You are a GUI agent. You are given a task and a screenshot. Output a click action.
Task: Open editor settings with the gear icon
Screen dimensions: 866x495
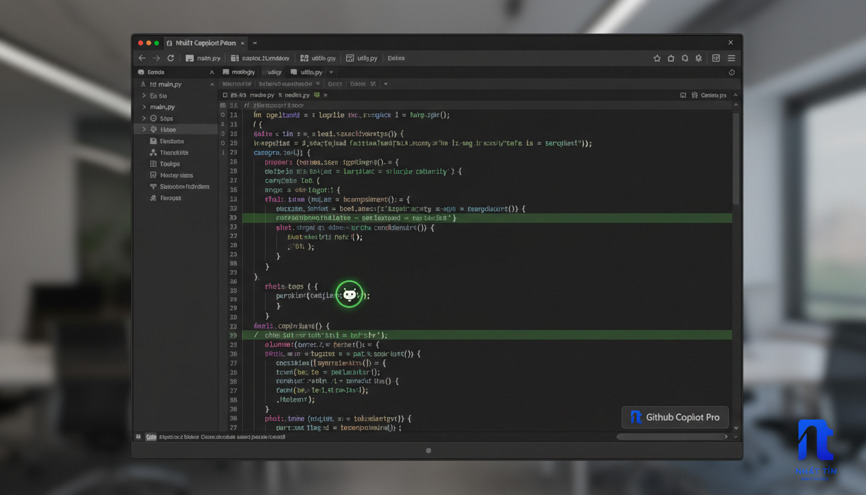click(x=698, y=58)
